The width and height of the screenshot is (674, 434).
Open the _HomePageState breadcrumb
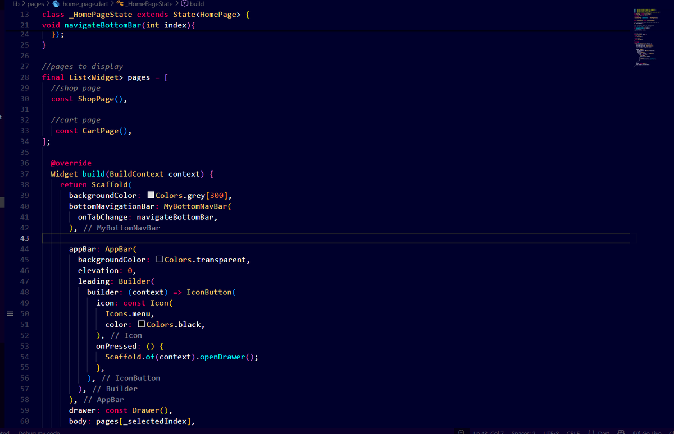tap(150, 4)
